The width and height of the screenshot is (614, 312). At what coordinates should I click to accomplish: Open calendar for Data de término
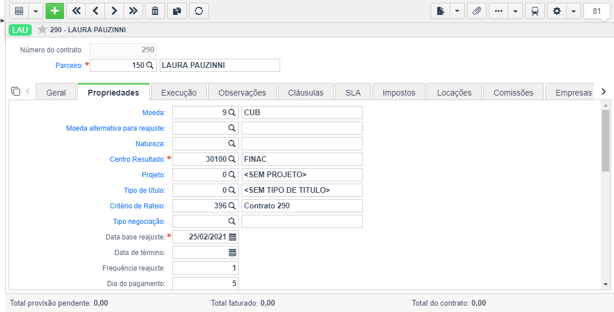[232, 253]
